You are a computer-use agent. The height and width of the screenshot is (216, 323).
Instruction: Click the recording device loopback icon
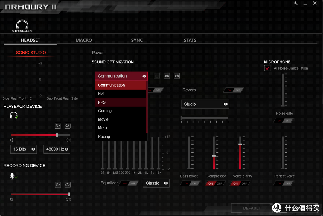click(67, 185)
